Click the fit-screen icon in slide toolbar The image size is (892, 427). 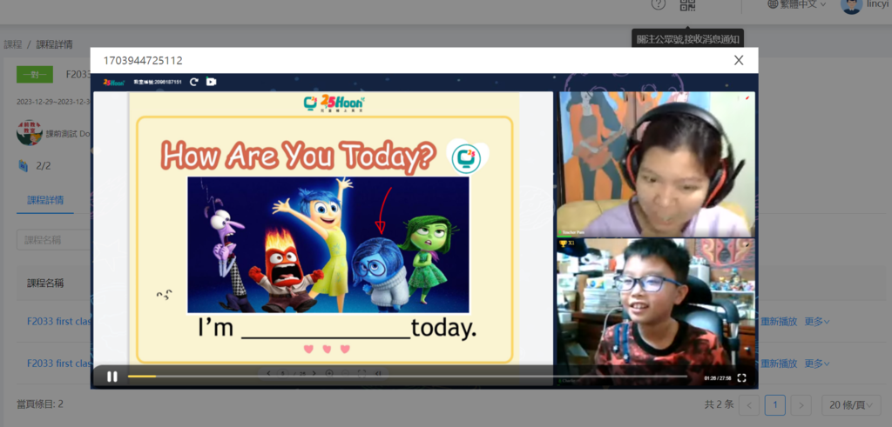click(x=362, y=373)
